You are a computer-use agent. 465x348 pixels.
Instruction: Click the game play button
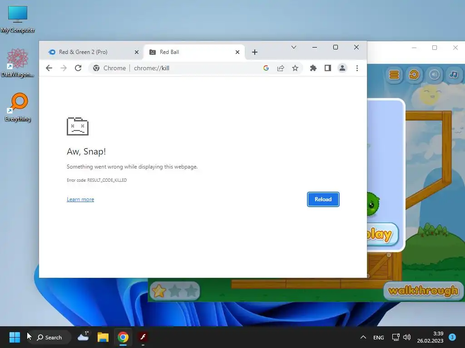point(382,234)
